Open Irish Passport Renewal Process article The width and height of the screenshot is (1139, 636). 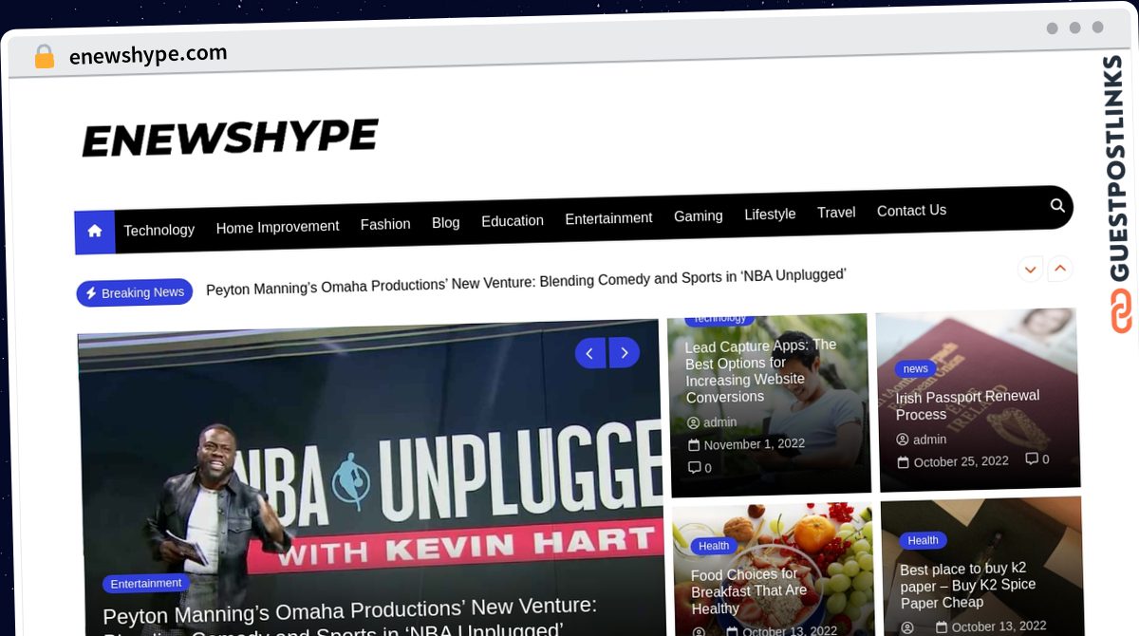pyautogui.click(x=967, y=405)
